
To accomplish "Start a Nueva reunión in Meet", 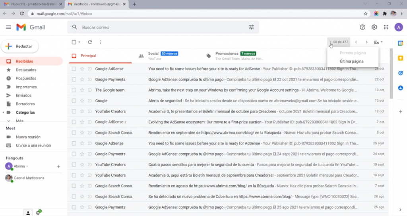I will click(x=28, y=137).
